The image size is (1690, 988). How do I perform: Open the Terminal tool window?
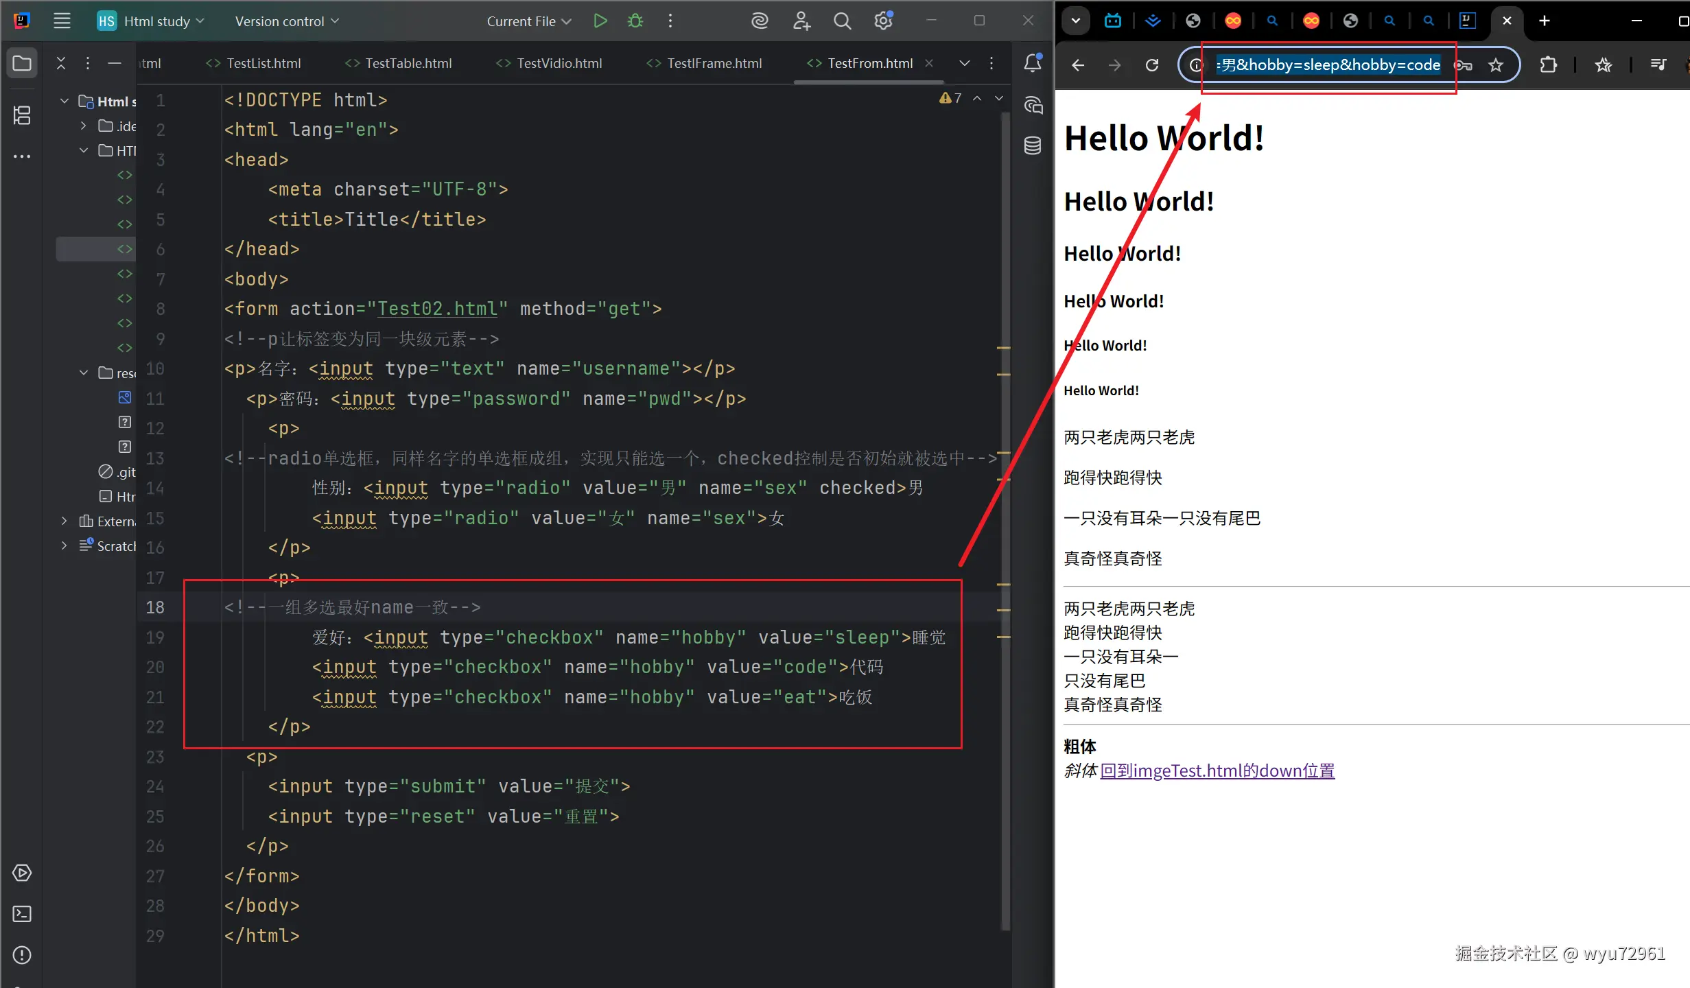(x=22, y=914)
